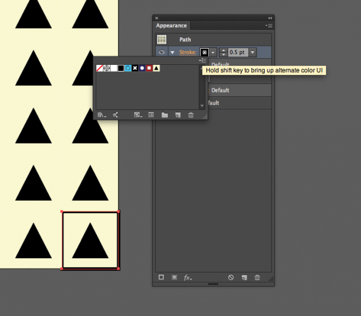The height and width of the screenshot is (316, 361).
Task: Click the orange Stroke label link
Action: [187, 53]
